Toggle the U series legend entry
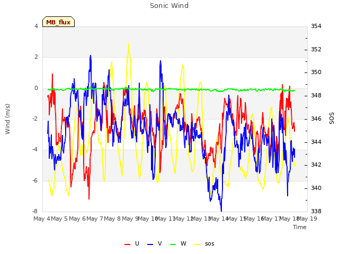Image resolution: width=339 pixels, height=254 pixels. point(132,243)
